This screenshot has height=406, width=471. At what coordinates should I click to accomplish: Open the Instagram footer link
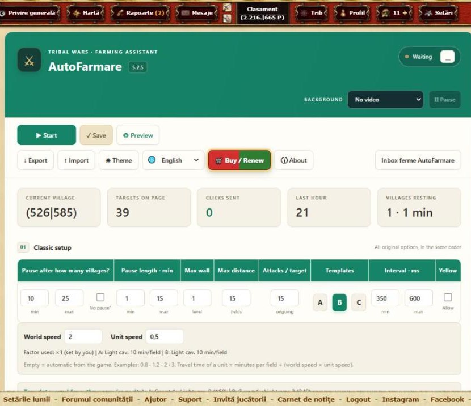point(401,399)
